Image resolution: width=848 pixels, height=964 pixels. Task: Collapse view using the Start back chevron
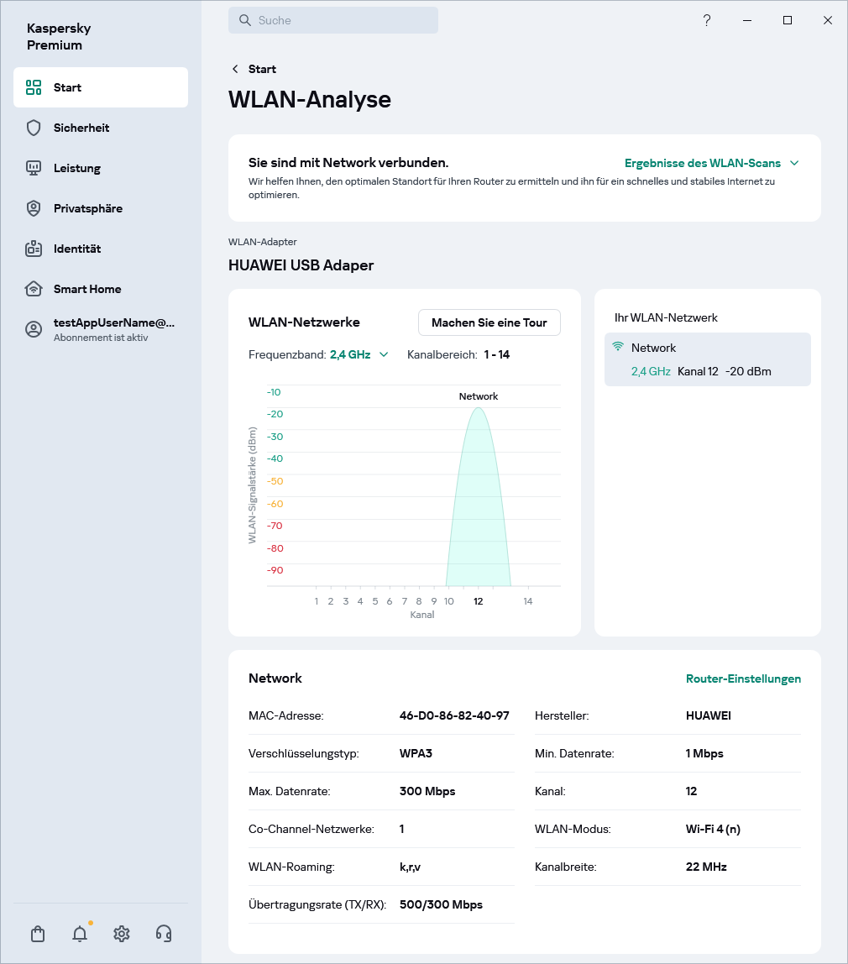coord(234,69)
